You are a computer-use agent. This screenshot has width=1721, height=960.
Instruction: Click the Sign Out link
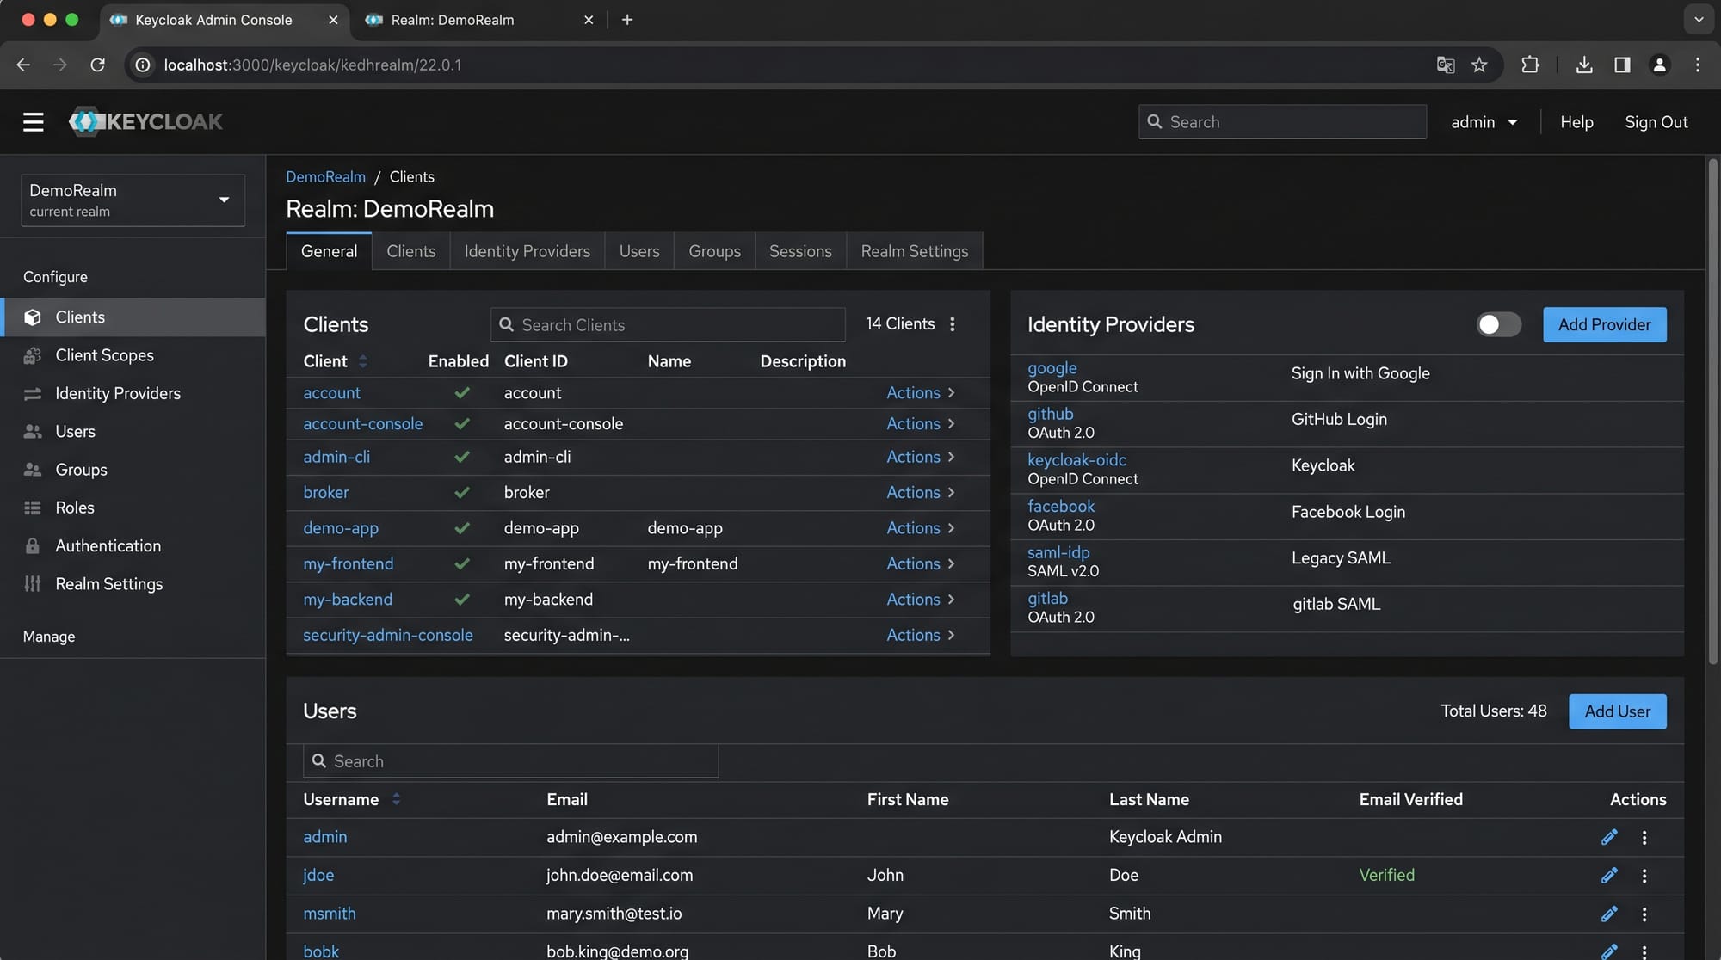[1656, 122]
